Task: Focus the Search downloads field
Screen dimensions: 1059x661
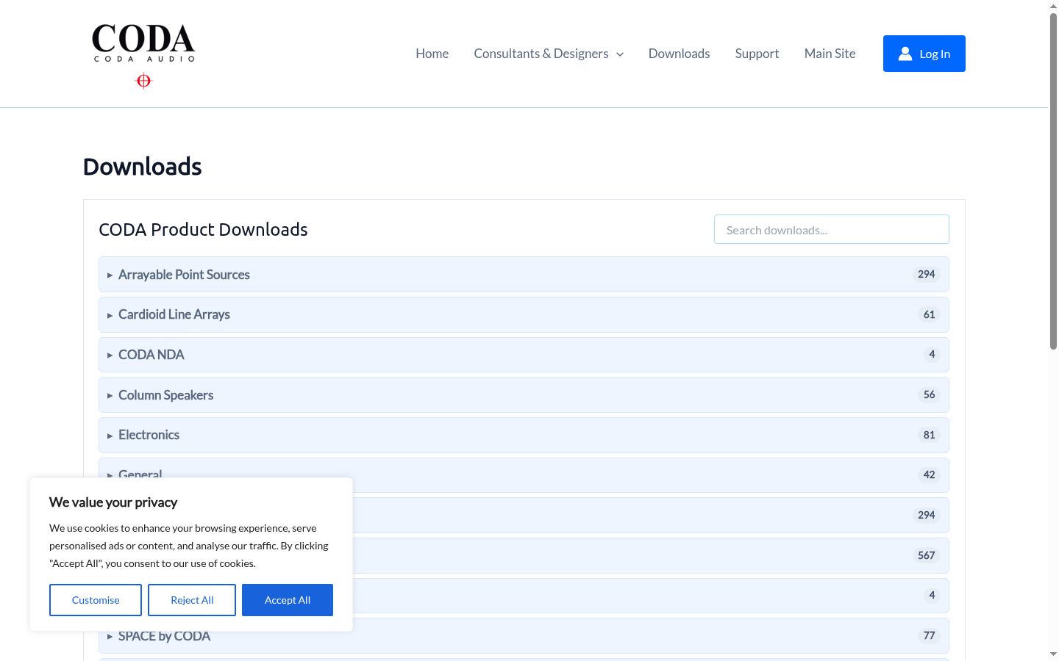Action: point(832,229)
